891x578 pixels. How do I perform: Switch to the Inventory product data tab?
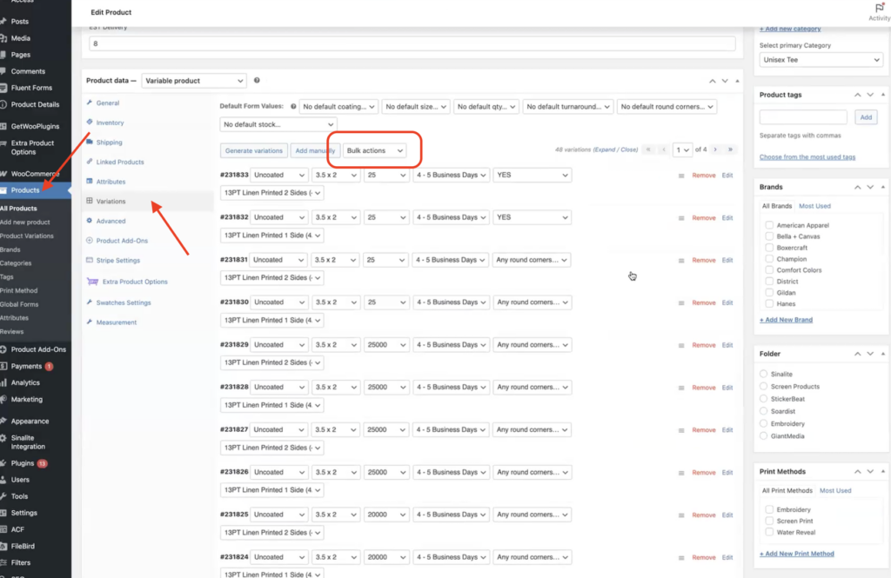click(x=110, y=123)
